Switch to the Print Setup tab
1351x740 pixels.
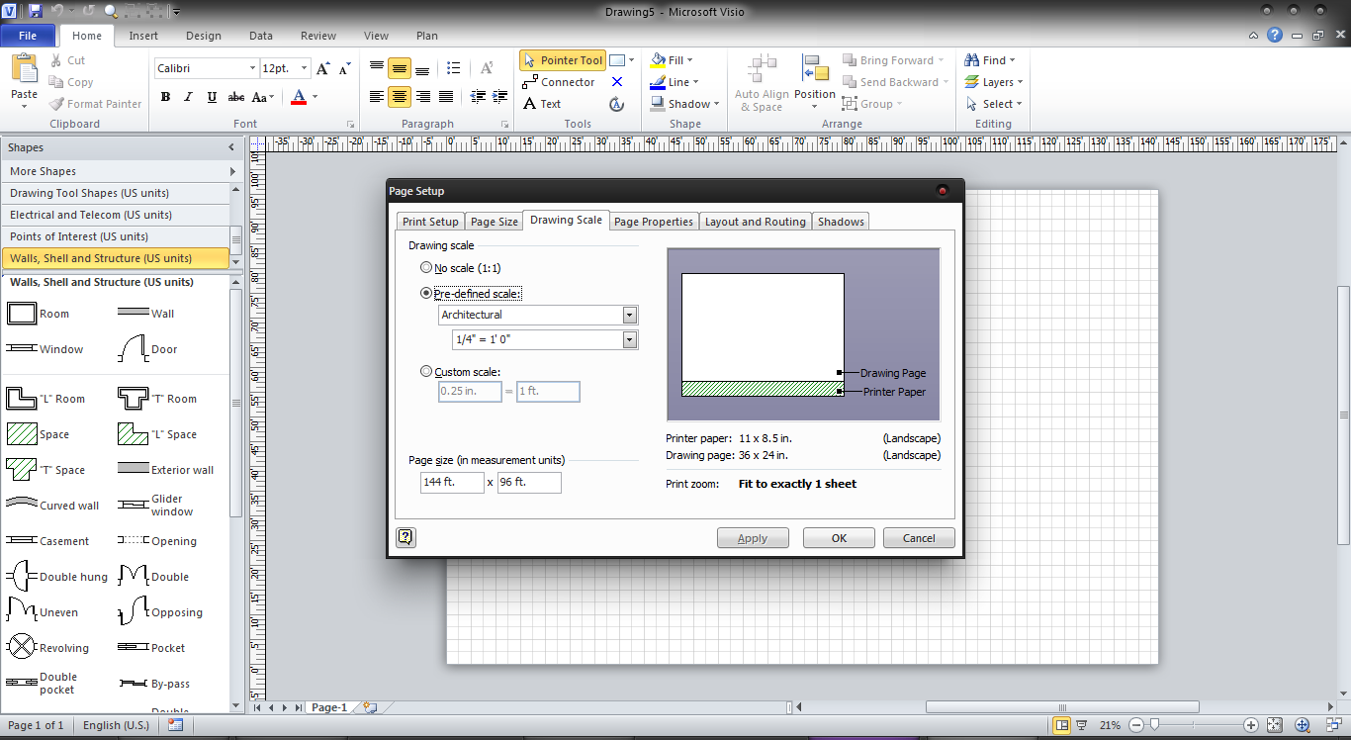point(430,222)
